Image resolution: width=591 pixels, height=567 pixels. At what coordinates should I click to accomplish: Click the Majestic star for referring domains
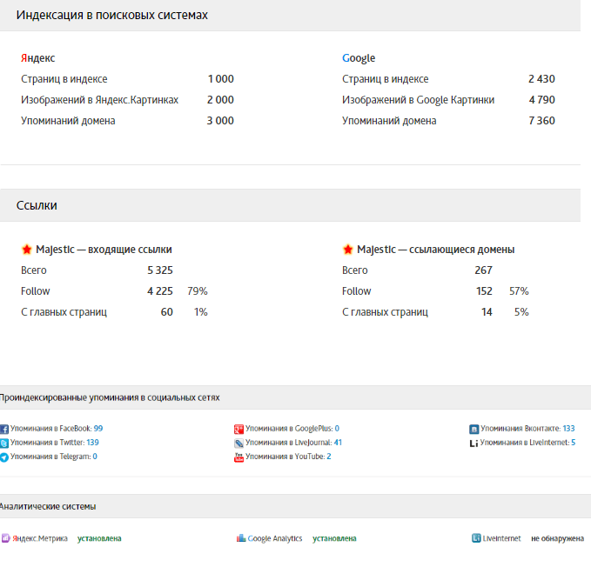(x=348, y=250)
